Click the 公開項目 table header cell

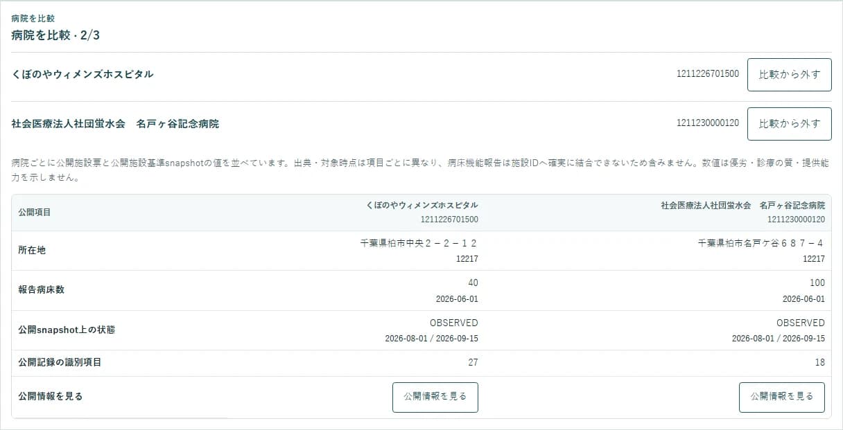point(35,213)
